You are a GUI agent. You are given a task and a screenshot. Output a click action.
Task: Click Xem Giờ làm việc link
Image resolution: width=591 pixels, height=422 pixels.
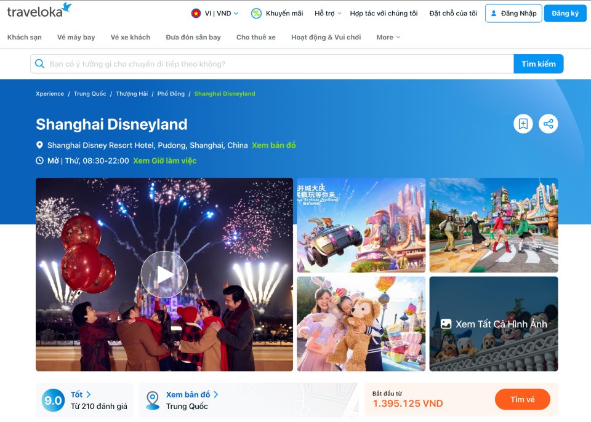point(165,161)
